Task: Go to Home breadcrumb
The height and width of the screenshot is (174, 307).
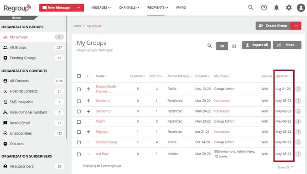Action: pos(77,26)
